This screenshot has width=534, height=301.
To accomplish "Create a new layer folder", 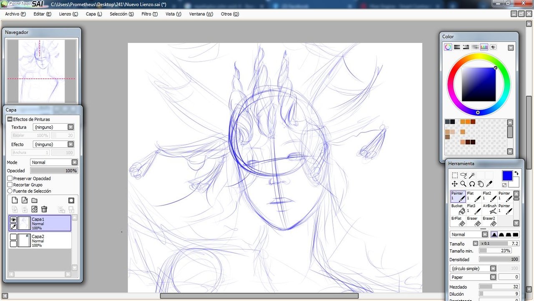I will [35, 200].
